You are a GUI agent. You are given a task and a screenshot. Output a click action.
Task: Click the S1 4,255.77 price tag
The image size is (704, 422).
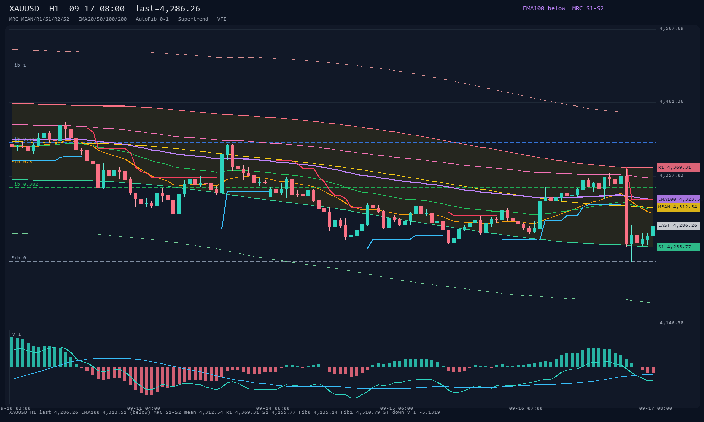pos(678,247)
